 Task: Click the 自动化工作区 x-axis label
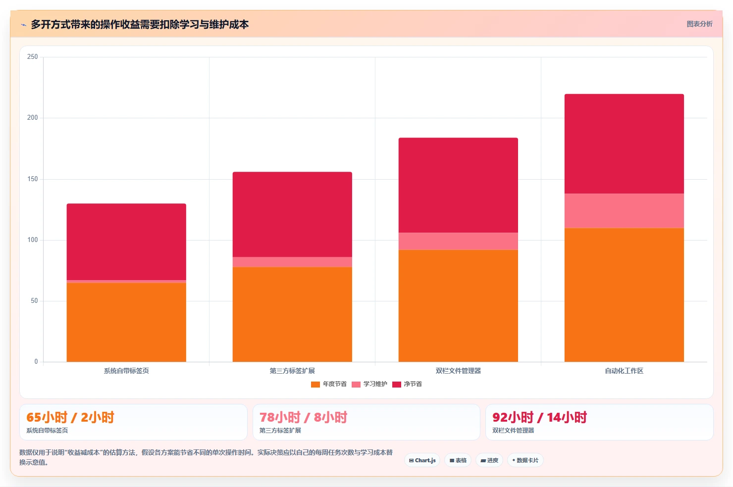pyautogui.click(x=624, y=371)
